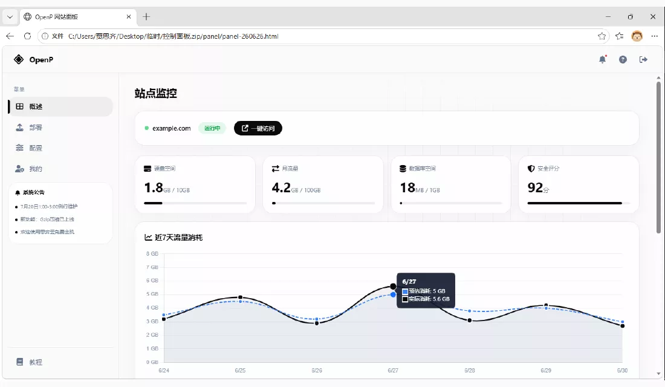Open the 配置 menu item

[x=60, y=148]
